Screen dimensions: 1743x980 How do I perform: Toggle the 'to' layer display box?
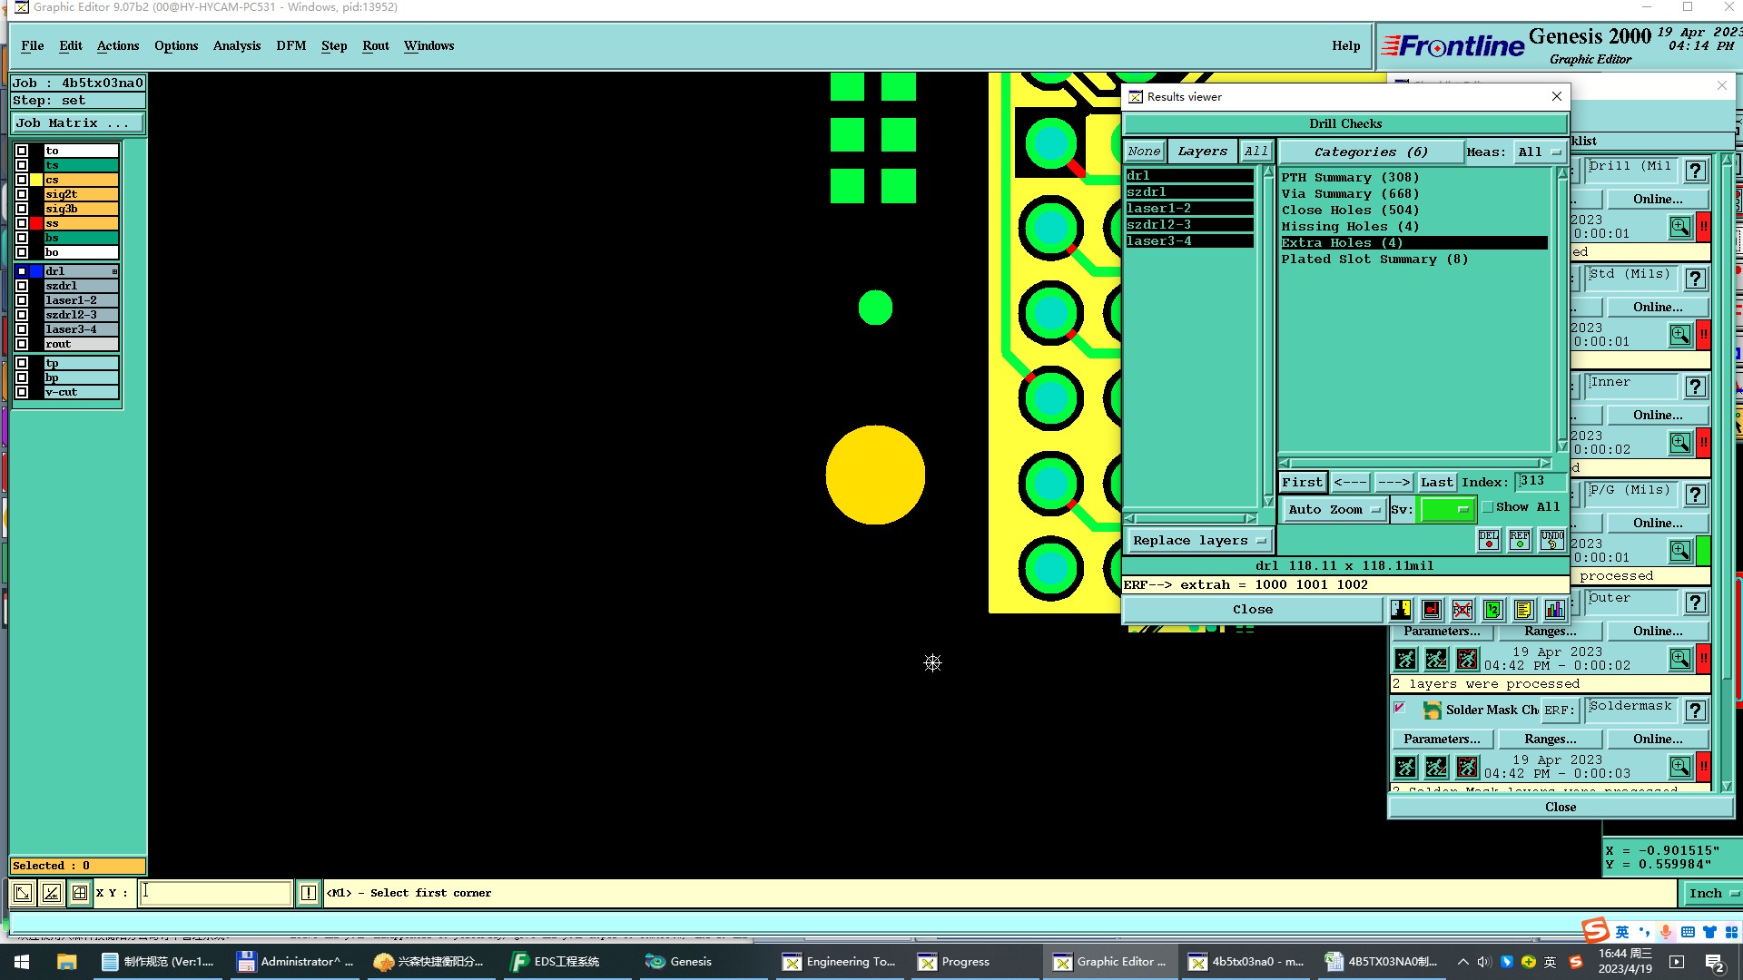tap(22, 151)
